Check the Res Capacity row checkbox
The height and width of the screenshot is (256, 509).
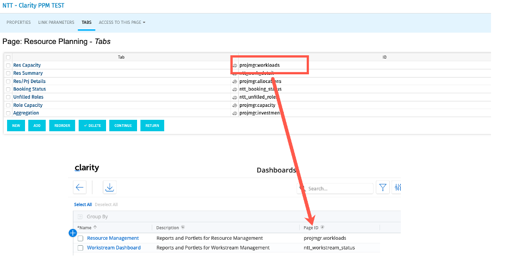point(9,66)
